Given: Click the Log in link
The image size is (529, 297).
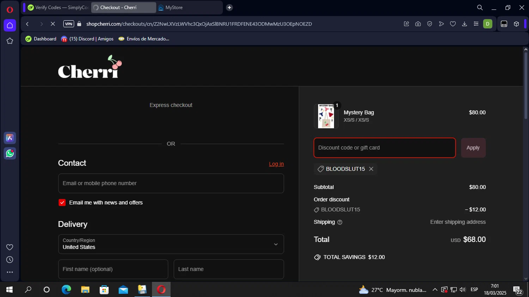Looking at the screenshot, I should [276, 164].
